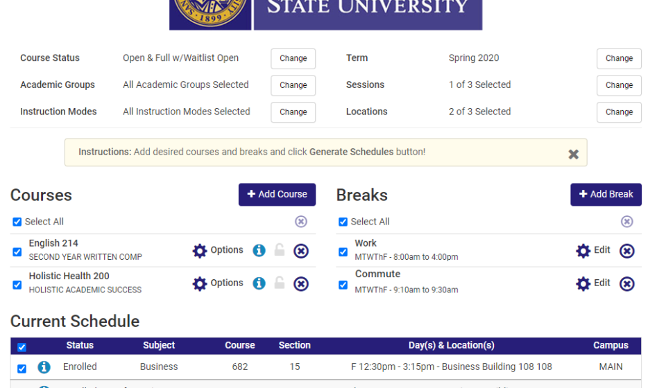Uncheck English 214 course
The image size is (666, 388).
click(x=17, y=252)
